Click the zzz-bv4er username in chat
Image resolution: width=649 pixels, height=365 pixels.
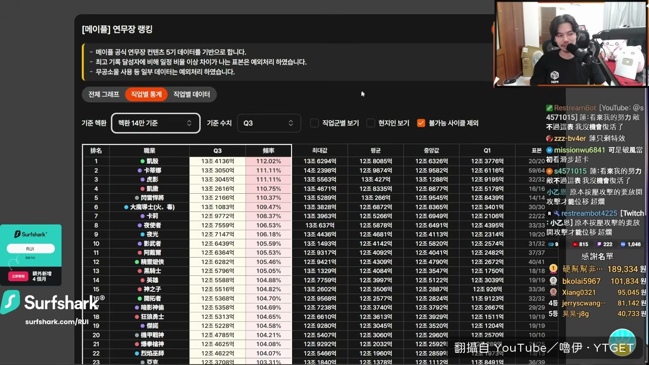pos(570,138)
